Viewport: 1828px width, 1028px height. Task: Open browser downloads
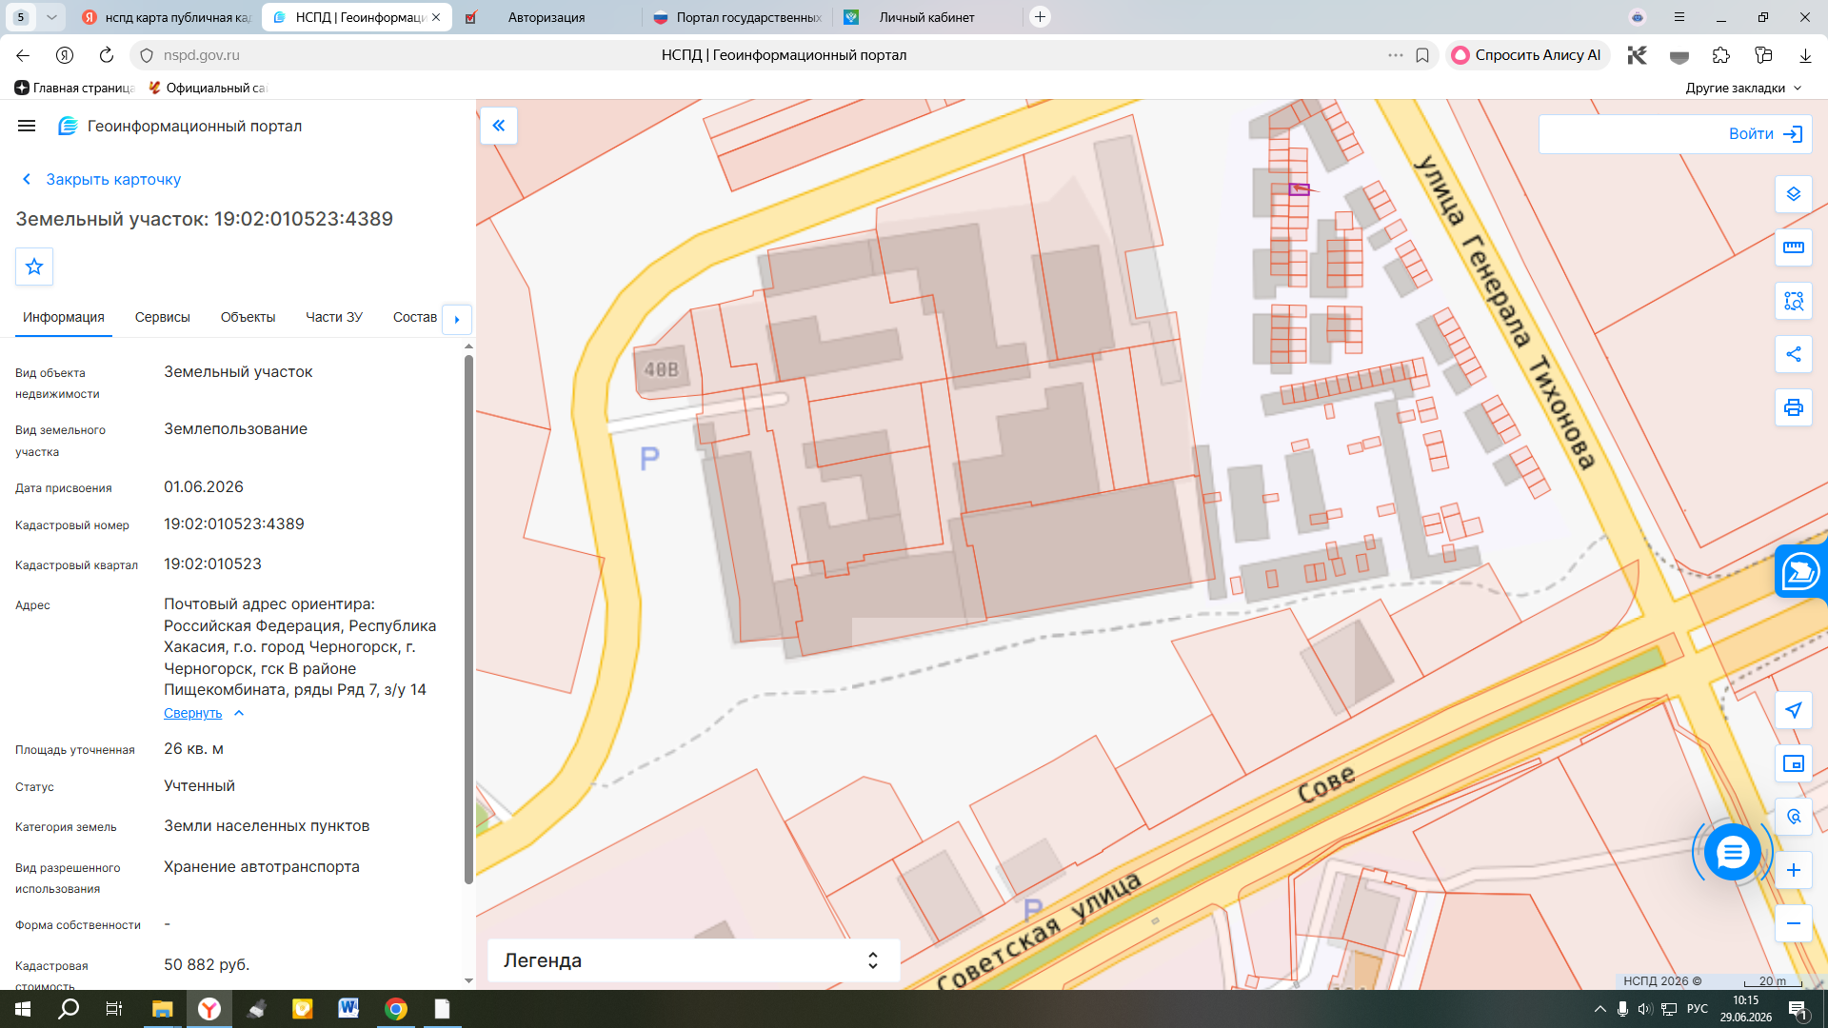pos(1805,55)
